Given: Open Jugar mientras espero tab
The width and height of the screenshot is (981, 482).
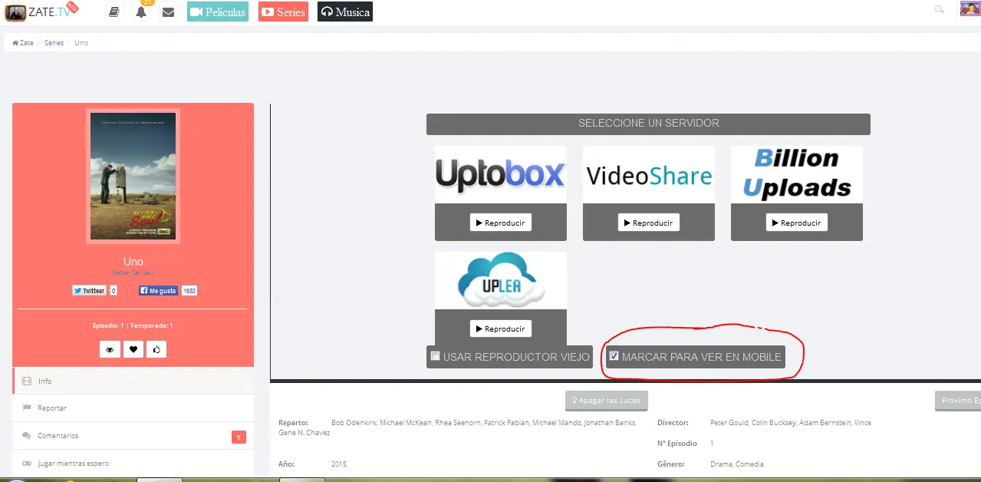Looking at the screenshot, I should [x=133, y=464].
